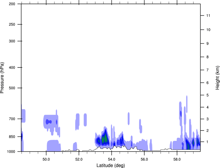The height and width of the screenshot is (168, 220).
Task: Click the 56.0 latitude tick label
Action: 144,159
